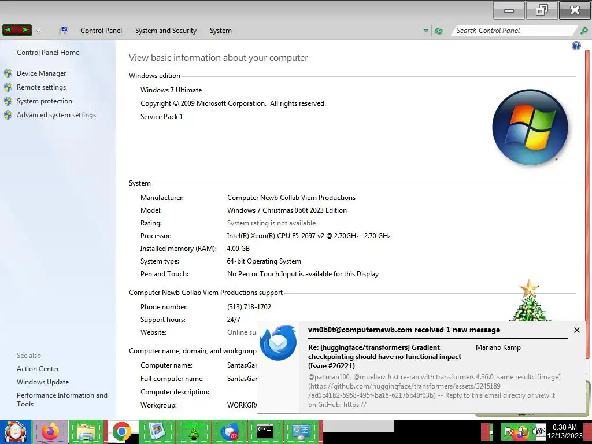Close the Thunderbird new message notification
Image resolution: width=592 pixels, height=444 pixels.
coord(576,330)
